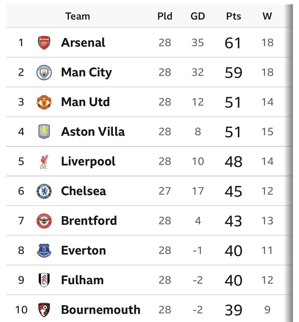This screenshot has height=322, width=299.
Task: Select Chelsea's 45 points value
Action: [x=233, y=191]
